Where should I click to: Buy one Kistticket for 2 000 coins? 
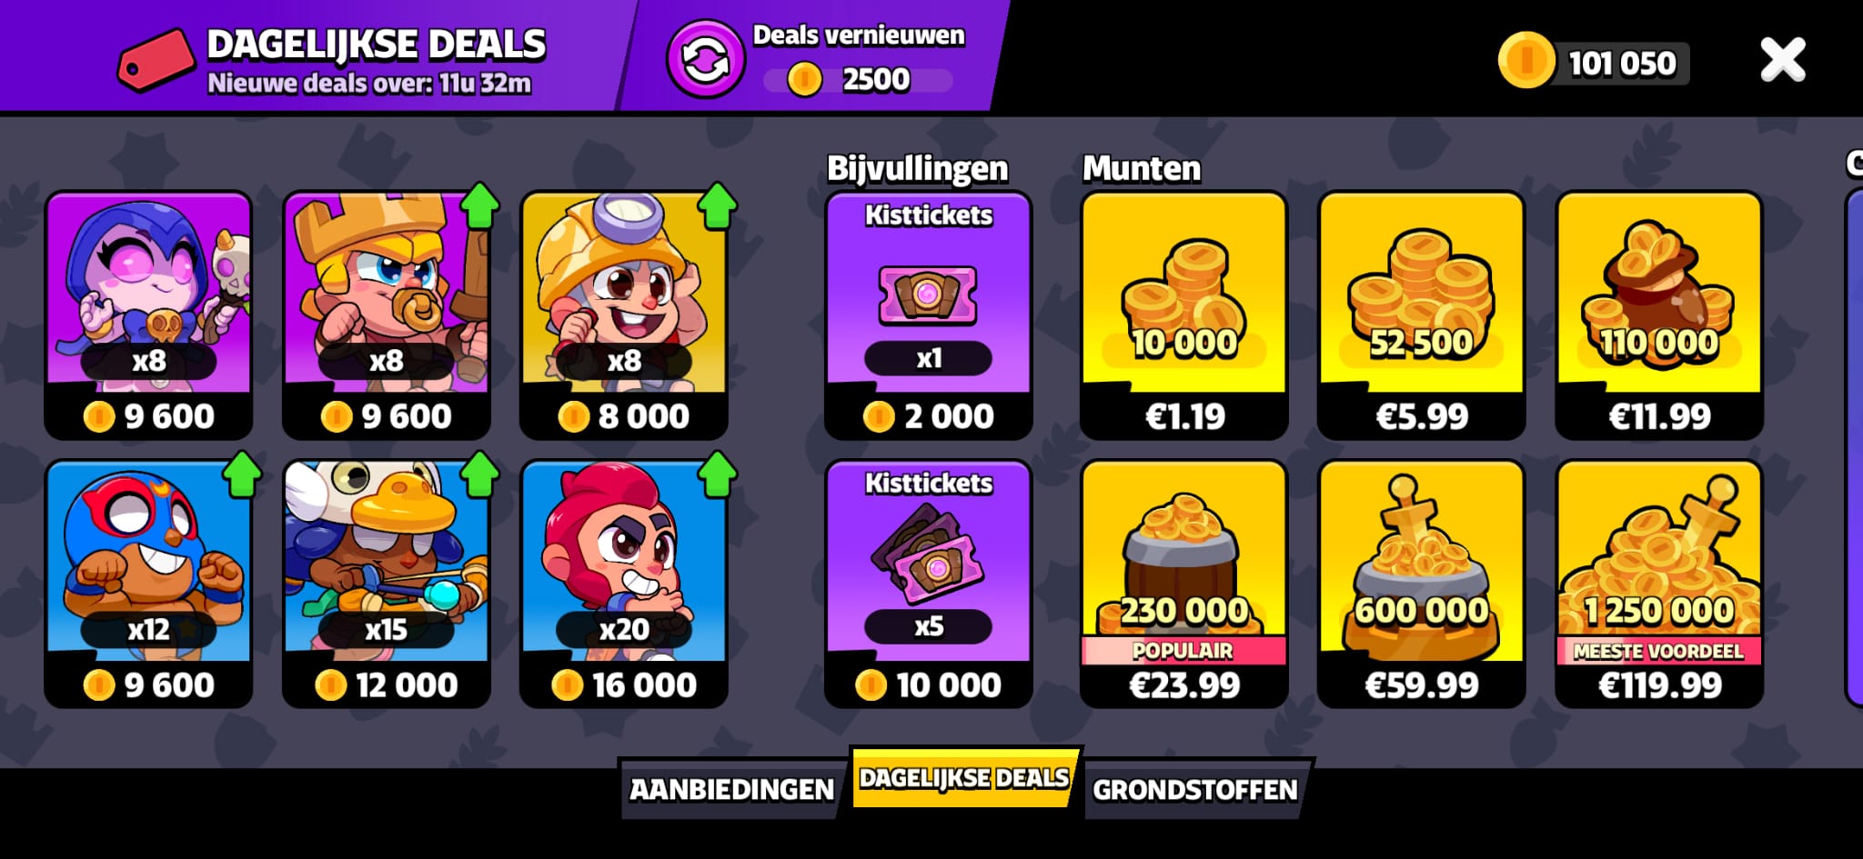(x=929, y=315)
